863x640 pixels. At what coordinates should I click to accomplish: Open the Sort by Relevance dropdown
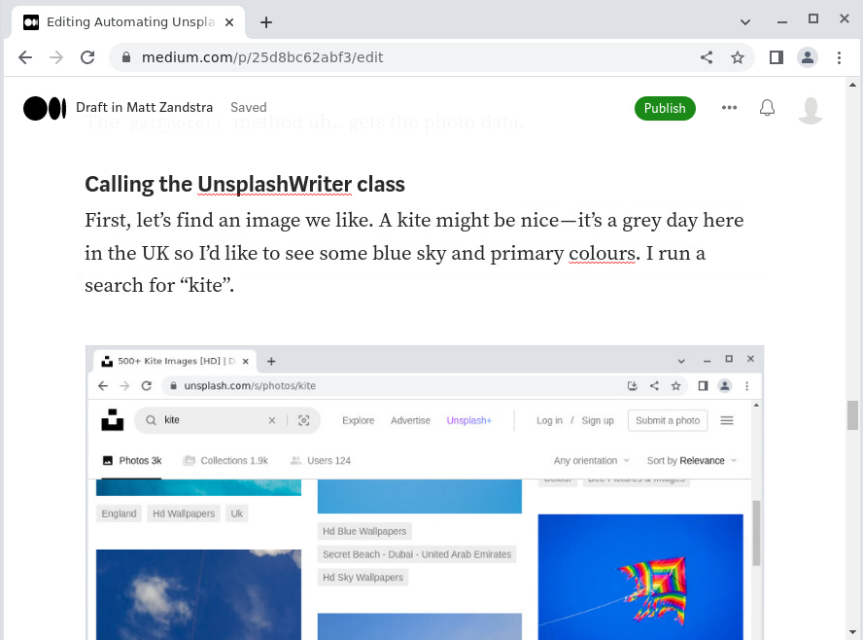tap(692, 460)
